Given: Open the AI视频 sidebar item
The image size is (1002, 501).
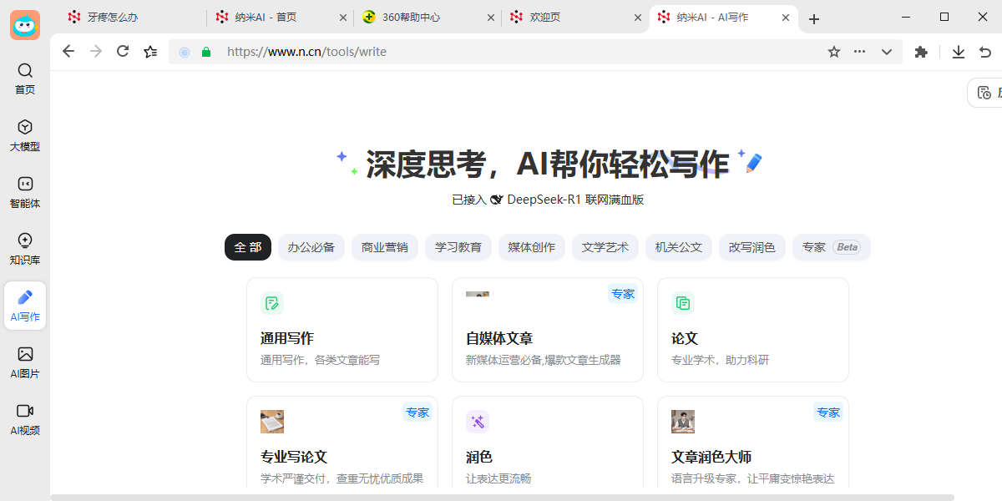Looking at the screenshot, I should pos(25,419).
